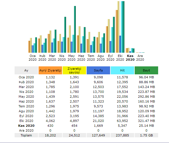This screenshot has width=169, height=143.
Task: Click the Oca 2020 table row label
Action: [x=26, y=77]
